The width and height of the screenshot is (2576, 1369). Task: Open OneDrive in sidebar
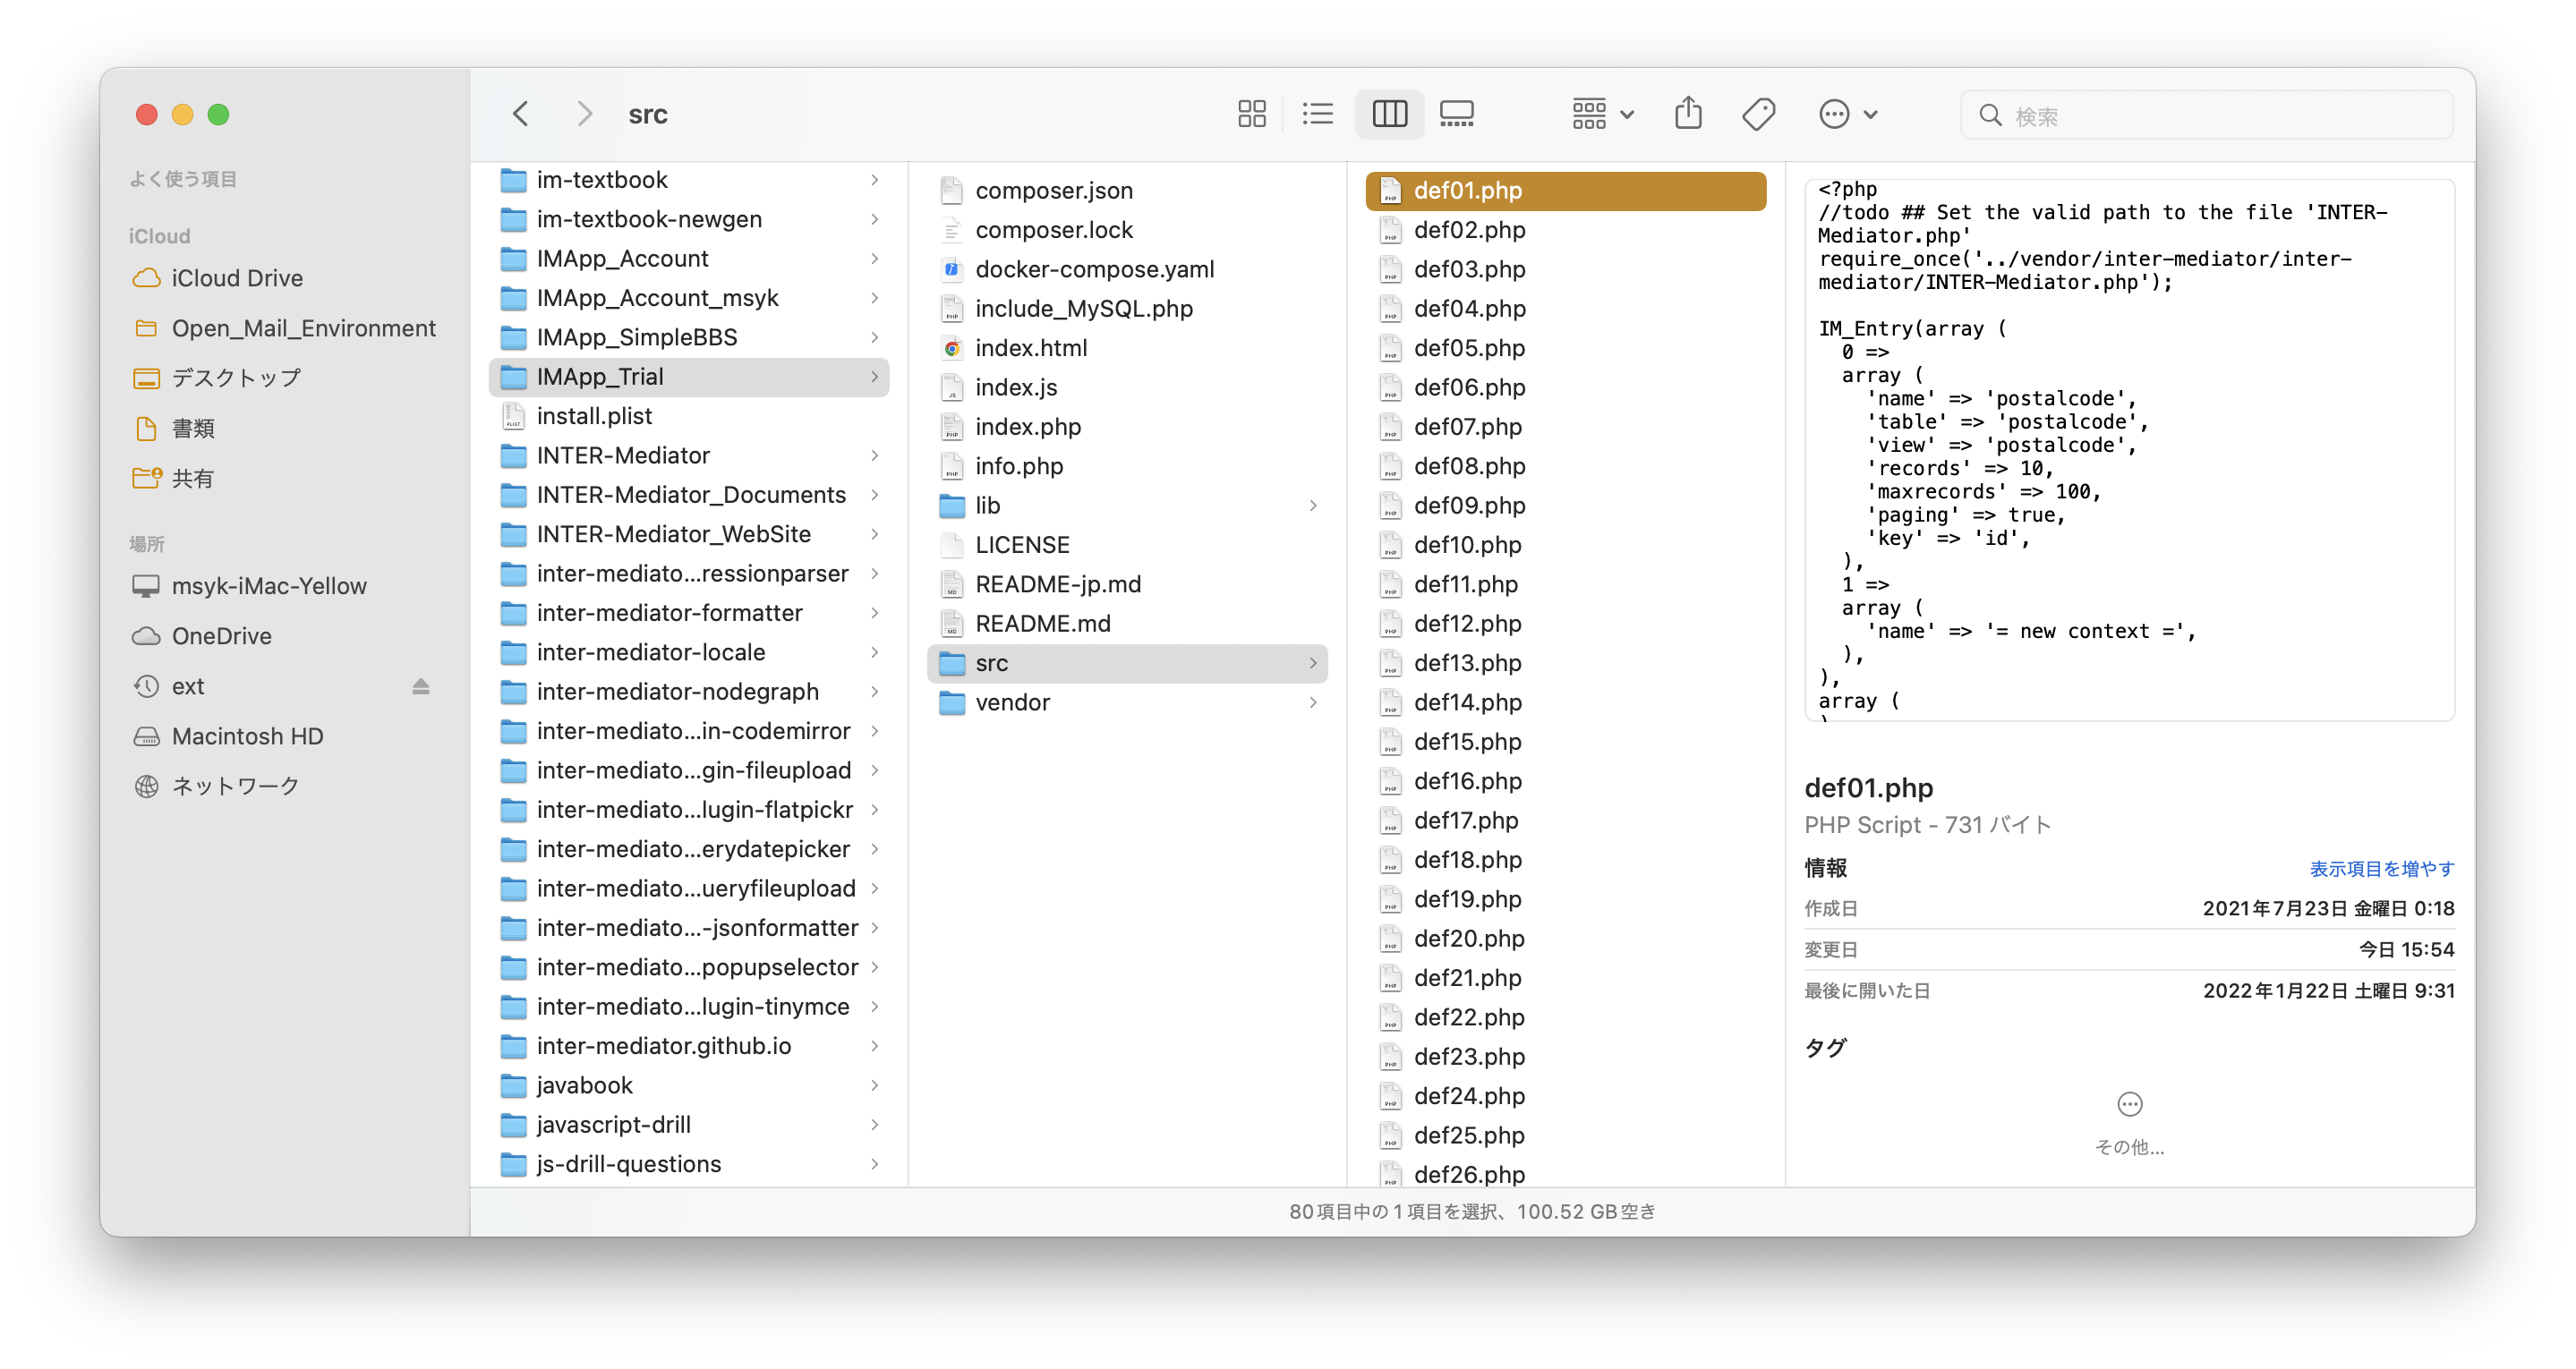[x=221, y=635]
